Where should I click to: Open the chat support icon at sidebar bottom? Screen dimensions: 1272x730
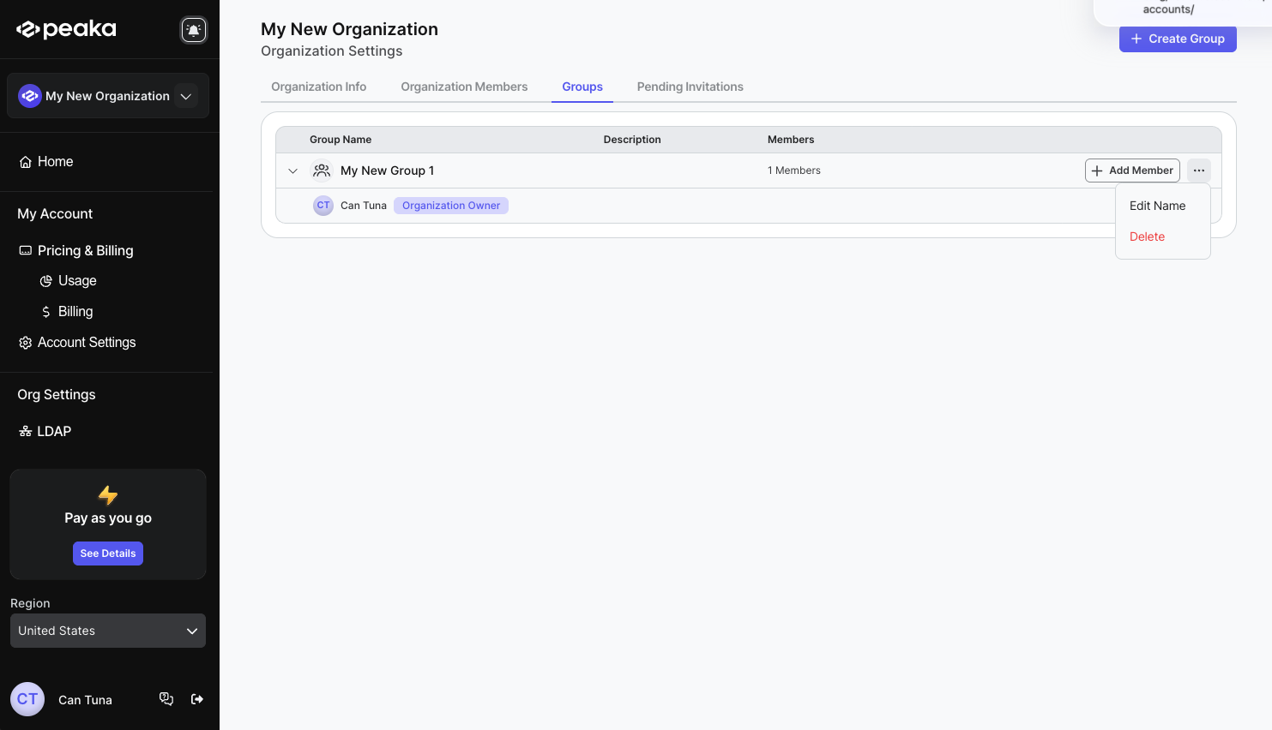pos(166,699)
